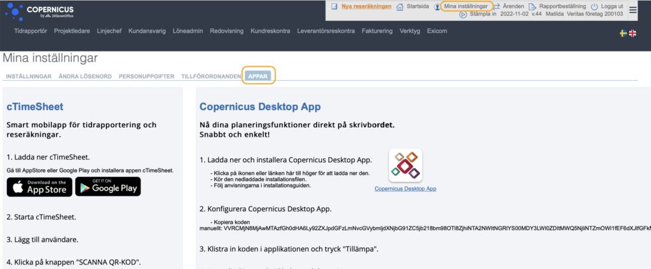The width and height of the screenshot is (651, 269).
Task: Click the Download on the App Store badge
Action: pos(39,187)
